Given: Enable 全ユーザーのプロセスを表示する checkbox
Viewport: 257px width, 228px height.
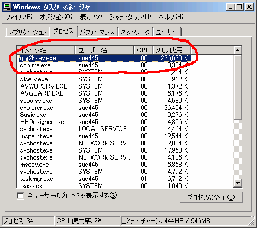Looking at the screenshot, I should pyautogui.click(x=20, y=196).
